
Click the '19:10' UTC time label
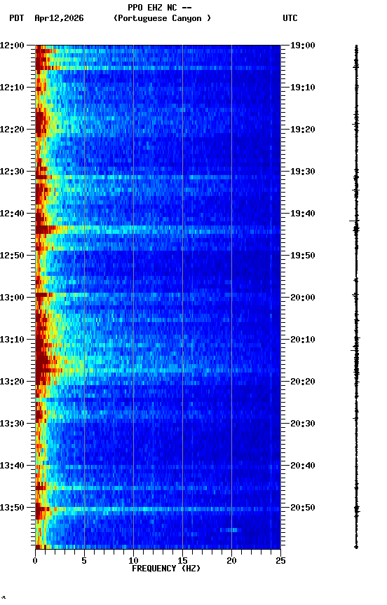303,88
